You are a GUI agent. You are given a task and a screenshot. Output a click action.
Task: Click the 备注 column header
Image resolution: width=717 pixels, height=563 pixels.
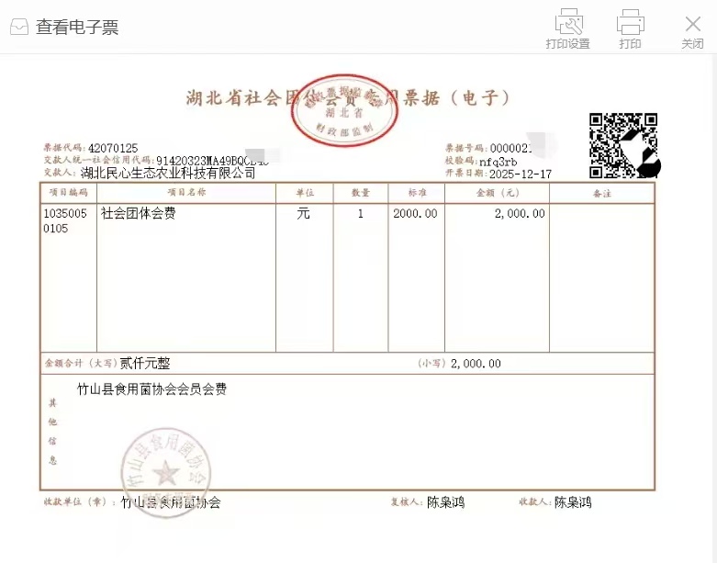pyautogui.click(x=601, y=193)
